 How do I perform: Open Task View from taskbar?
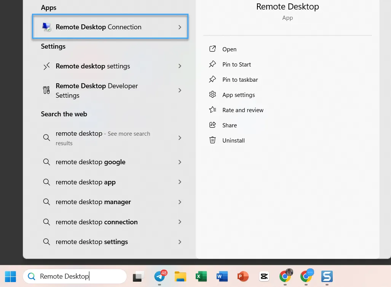[139, 276]
